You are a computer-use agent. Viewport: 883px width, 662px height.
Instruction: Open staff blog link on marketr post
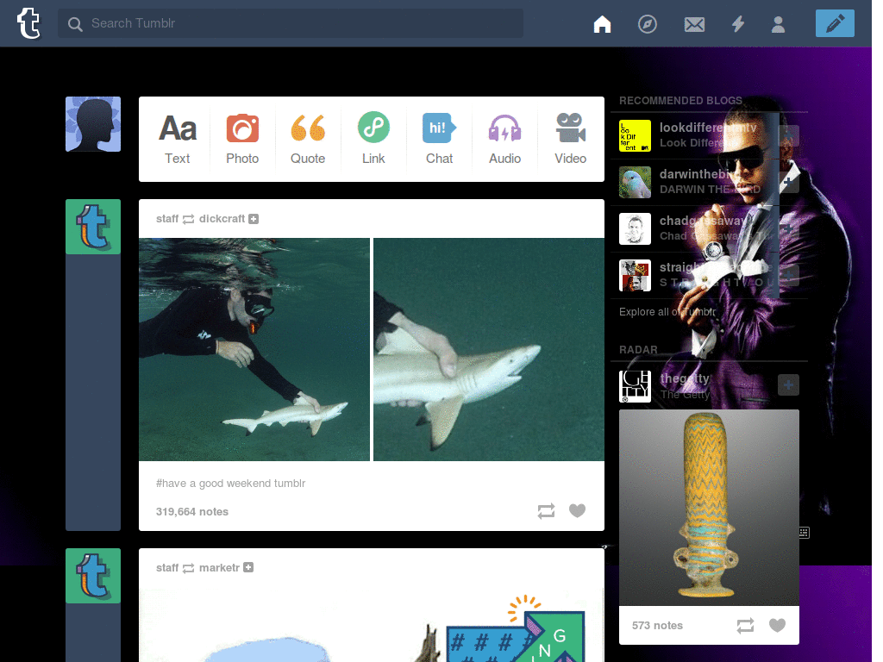167,567
